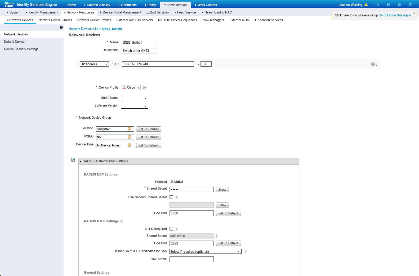This screenshot has width=419, height=276.
Task: Open the Home menu
Action: tap(72, 5)
